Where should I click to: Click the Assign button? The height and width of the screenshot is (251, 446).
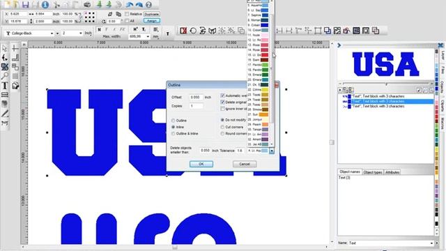pyautogui.click(x=152, y=21)
